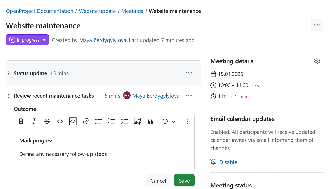Toggle bold formatting in the Outcome editor
This screenshot has height=189, width=328.
pyautogui.click(x=21, y=121)
